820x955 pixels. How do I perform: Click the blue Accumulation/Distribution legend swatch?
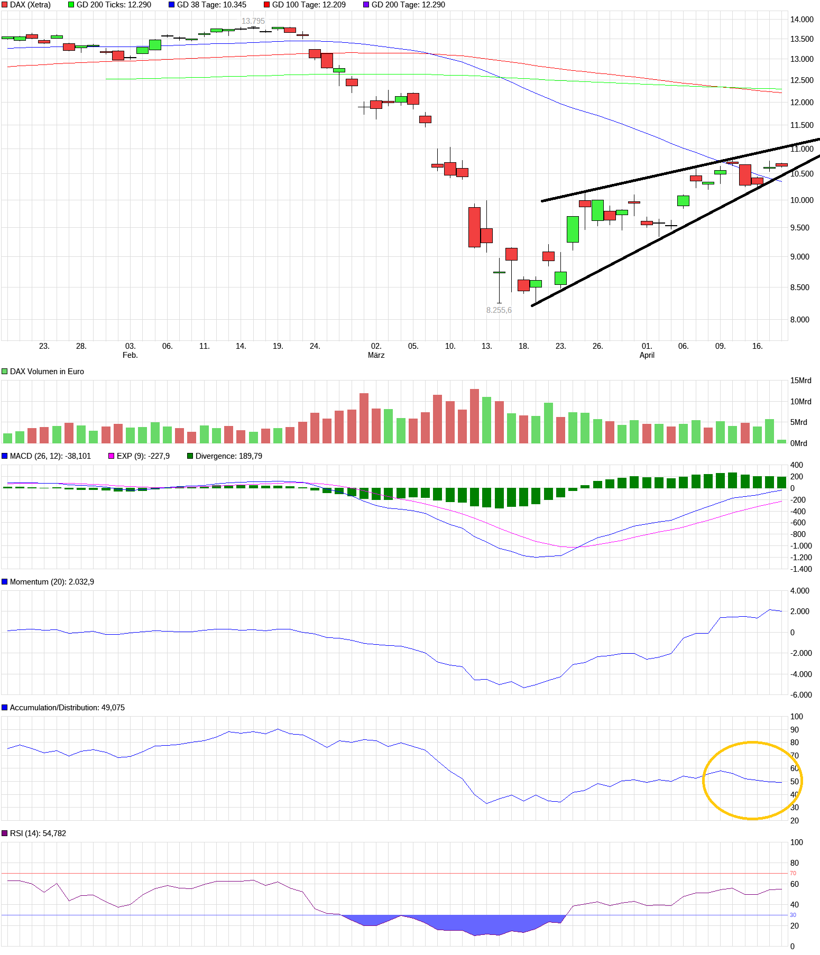(x=5, y=708)
